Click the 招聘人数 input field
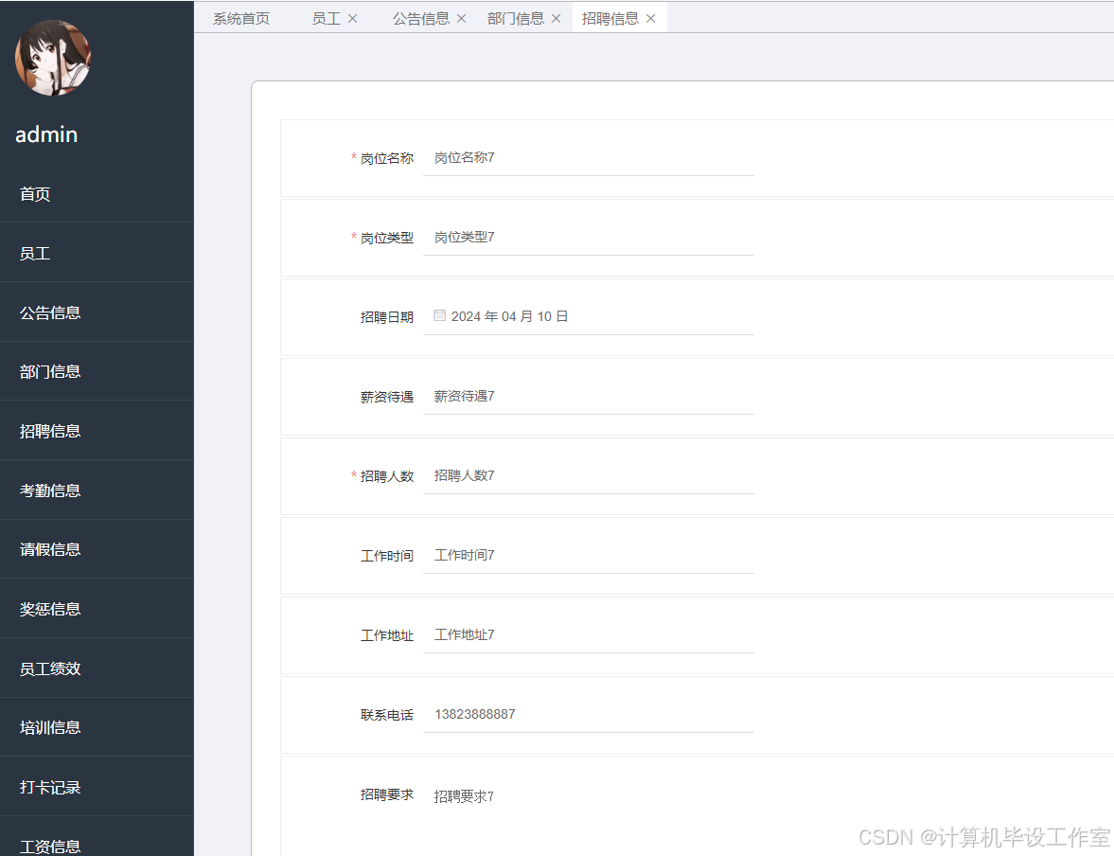1114x856 pixels. (589, 475)
